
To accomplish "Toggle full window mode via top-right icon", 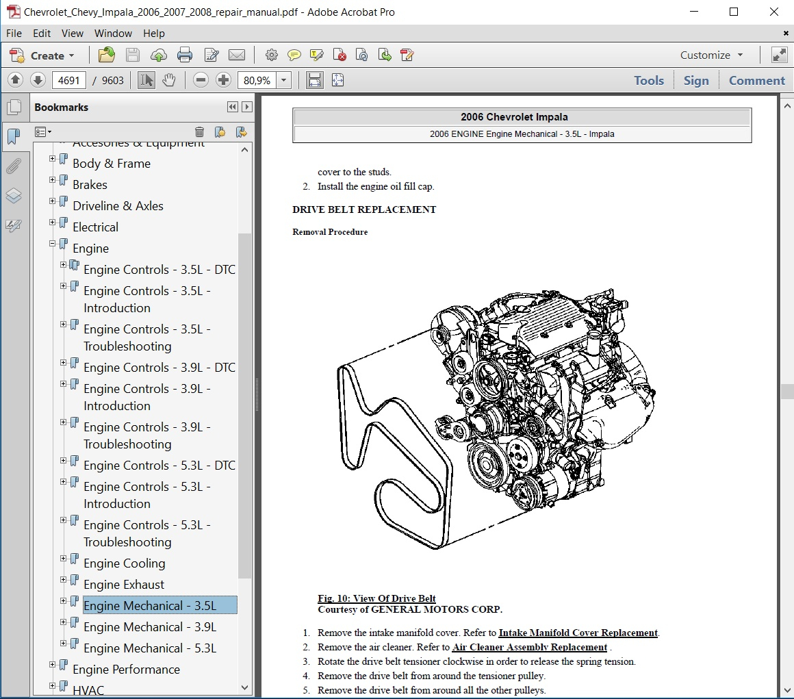I will click(779, 54).
